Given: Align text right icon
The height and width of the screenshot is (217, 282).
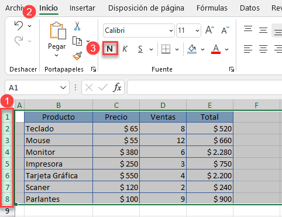Looking at the screenshot, I should [278, 49].
